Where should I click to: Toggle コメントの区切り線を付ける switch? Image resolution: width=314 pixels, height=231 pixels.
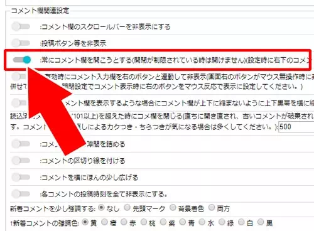[x=21, y=161]
